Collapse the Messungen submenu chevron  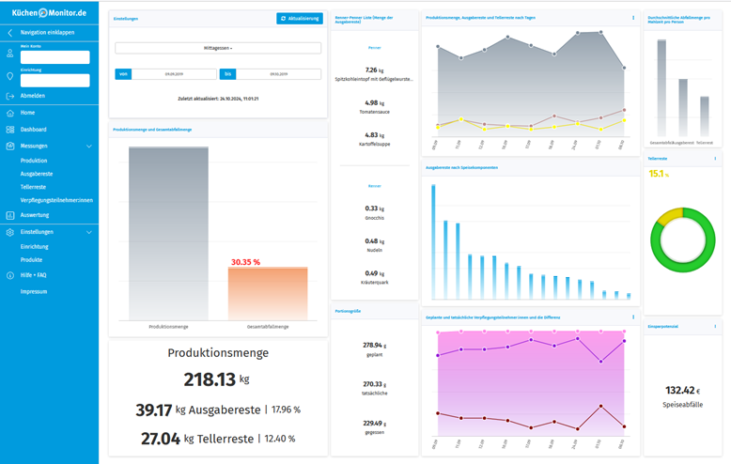tap(88, 147)
